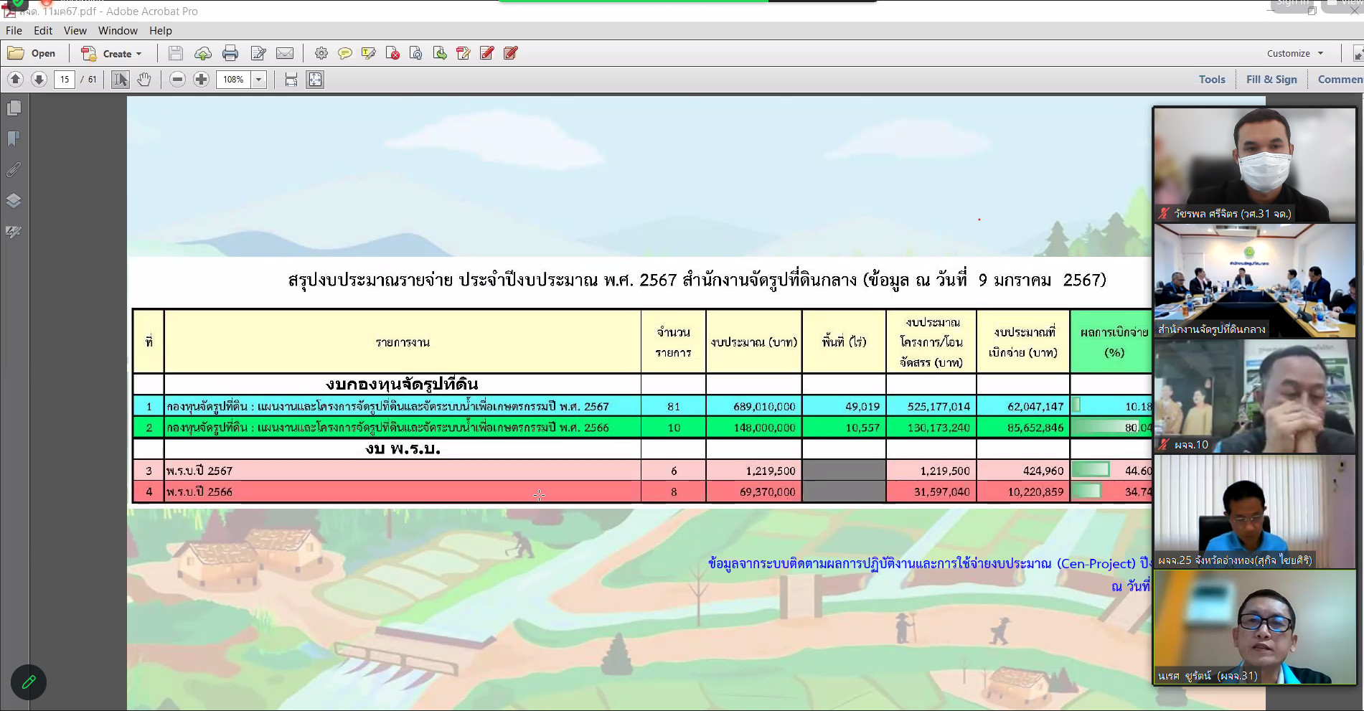Click the 10,220,859 disbursed cell
The image size is (1364, 711).
1023,491
